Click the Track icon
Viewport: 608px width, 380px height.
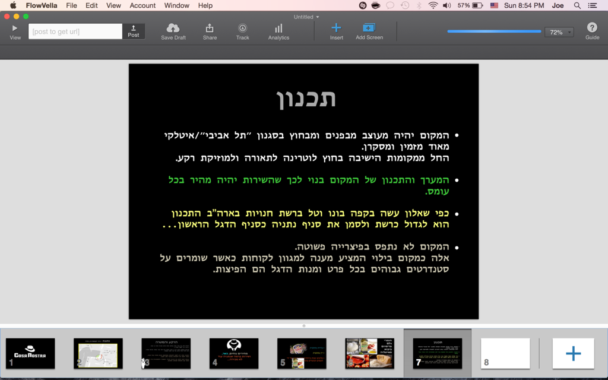[242, 28]
